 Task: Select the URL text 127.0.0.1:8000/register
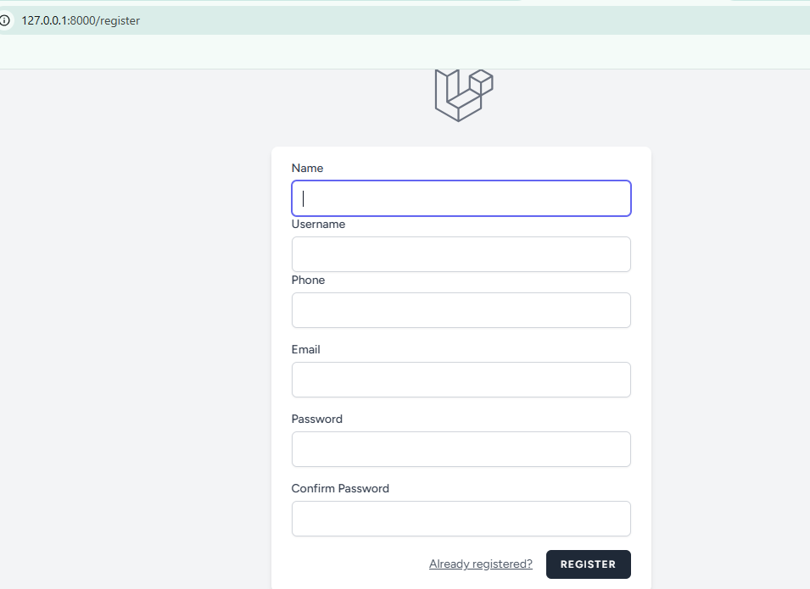point(81,19)
